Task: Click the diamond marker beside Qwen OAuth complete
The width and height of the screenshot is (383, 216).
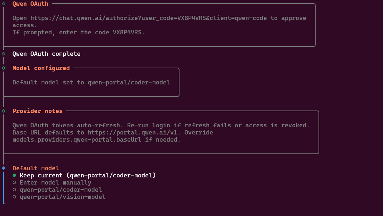Action: (x=4, y=54)
